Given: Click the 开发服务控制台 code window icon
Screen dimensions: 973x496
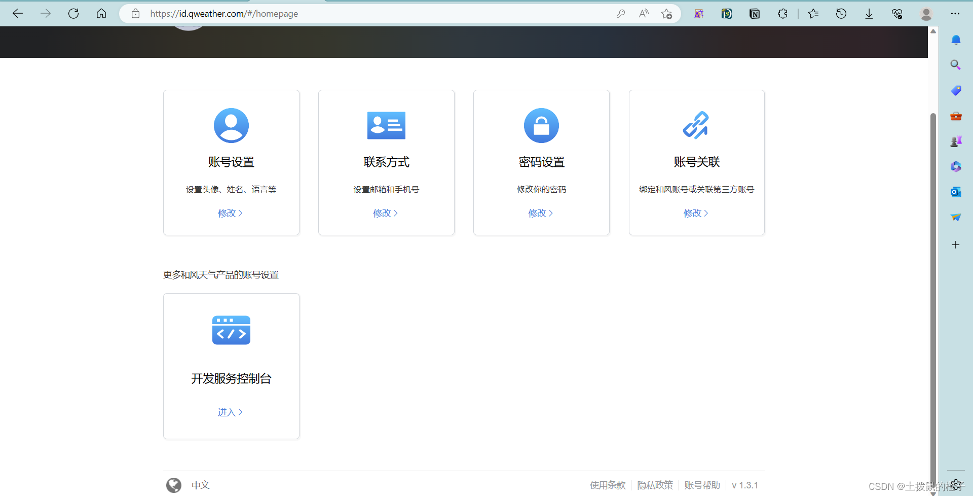Looking at the screenshot, I should [x=231, y=330].
